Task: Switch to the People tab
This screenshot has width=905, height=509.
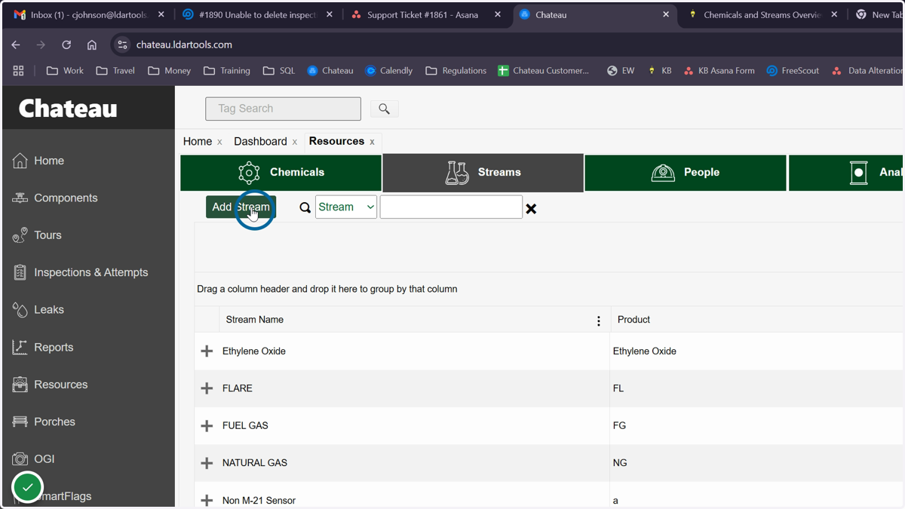Action: coord(686,173)
